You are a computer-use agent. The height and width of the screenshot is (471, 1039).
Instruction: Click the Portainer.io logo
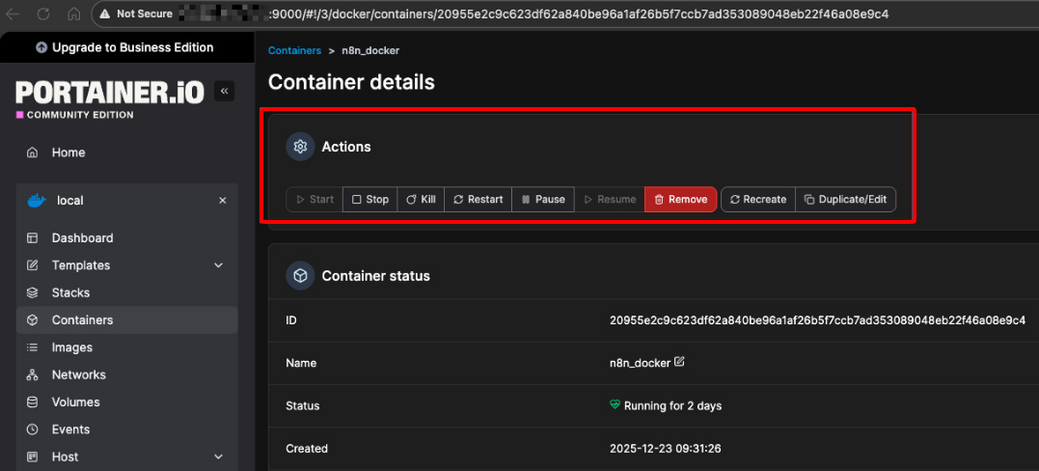pyautogui.click(x=110, y=93)
